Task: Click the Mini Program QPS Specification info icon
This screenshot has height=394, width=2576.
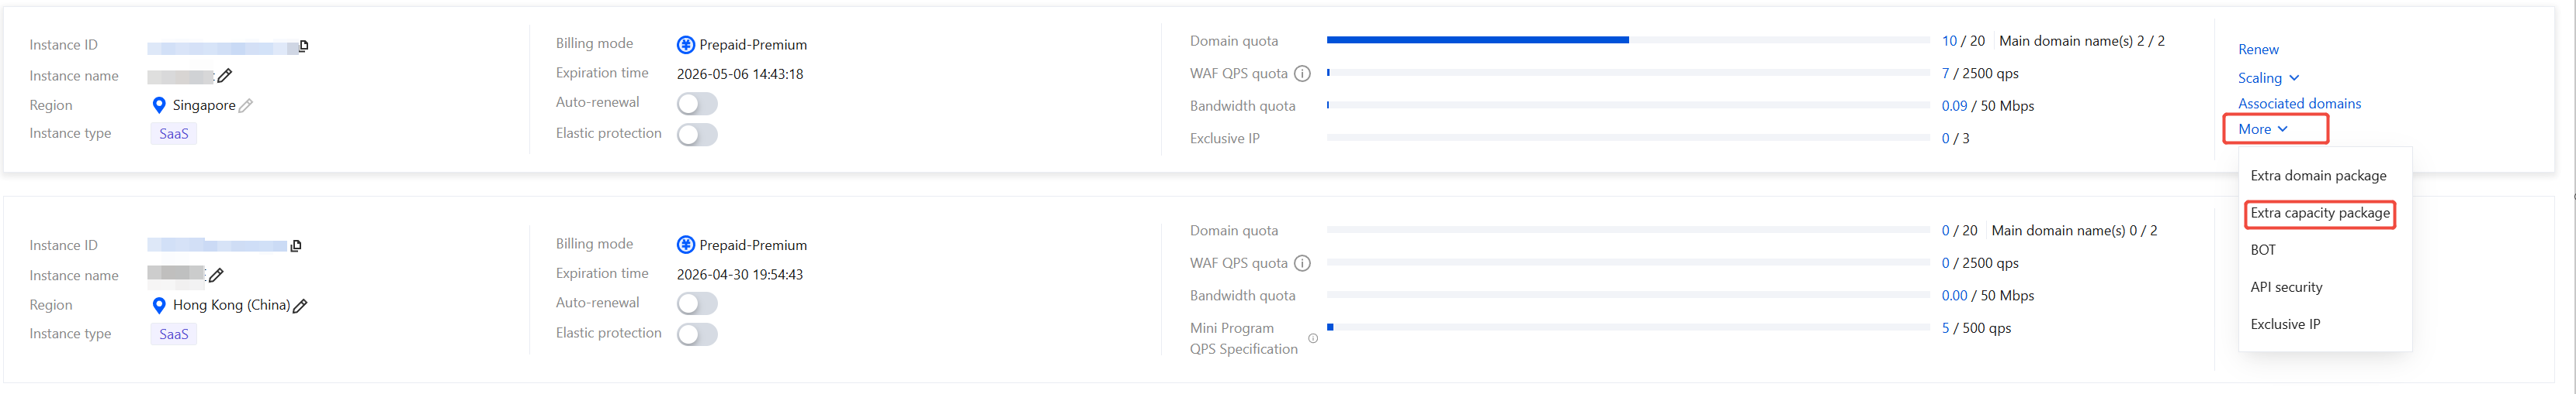Action: 1313,339
